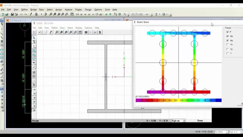This screenshot has width=243, height=137.
Task: Click the Save icon in SAP2000 toolbar
Action: point(12,14)
